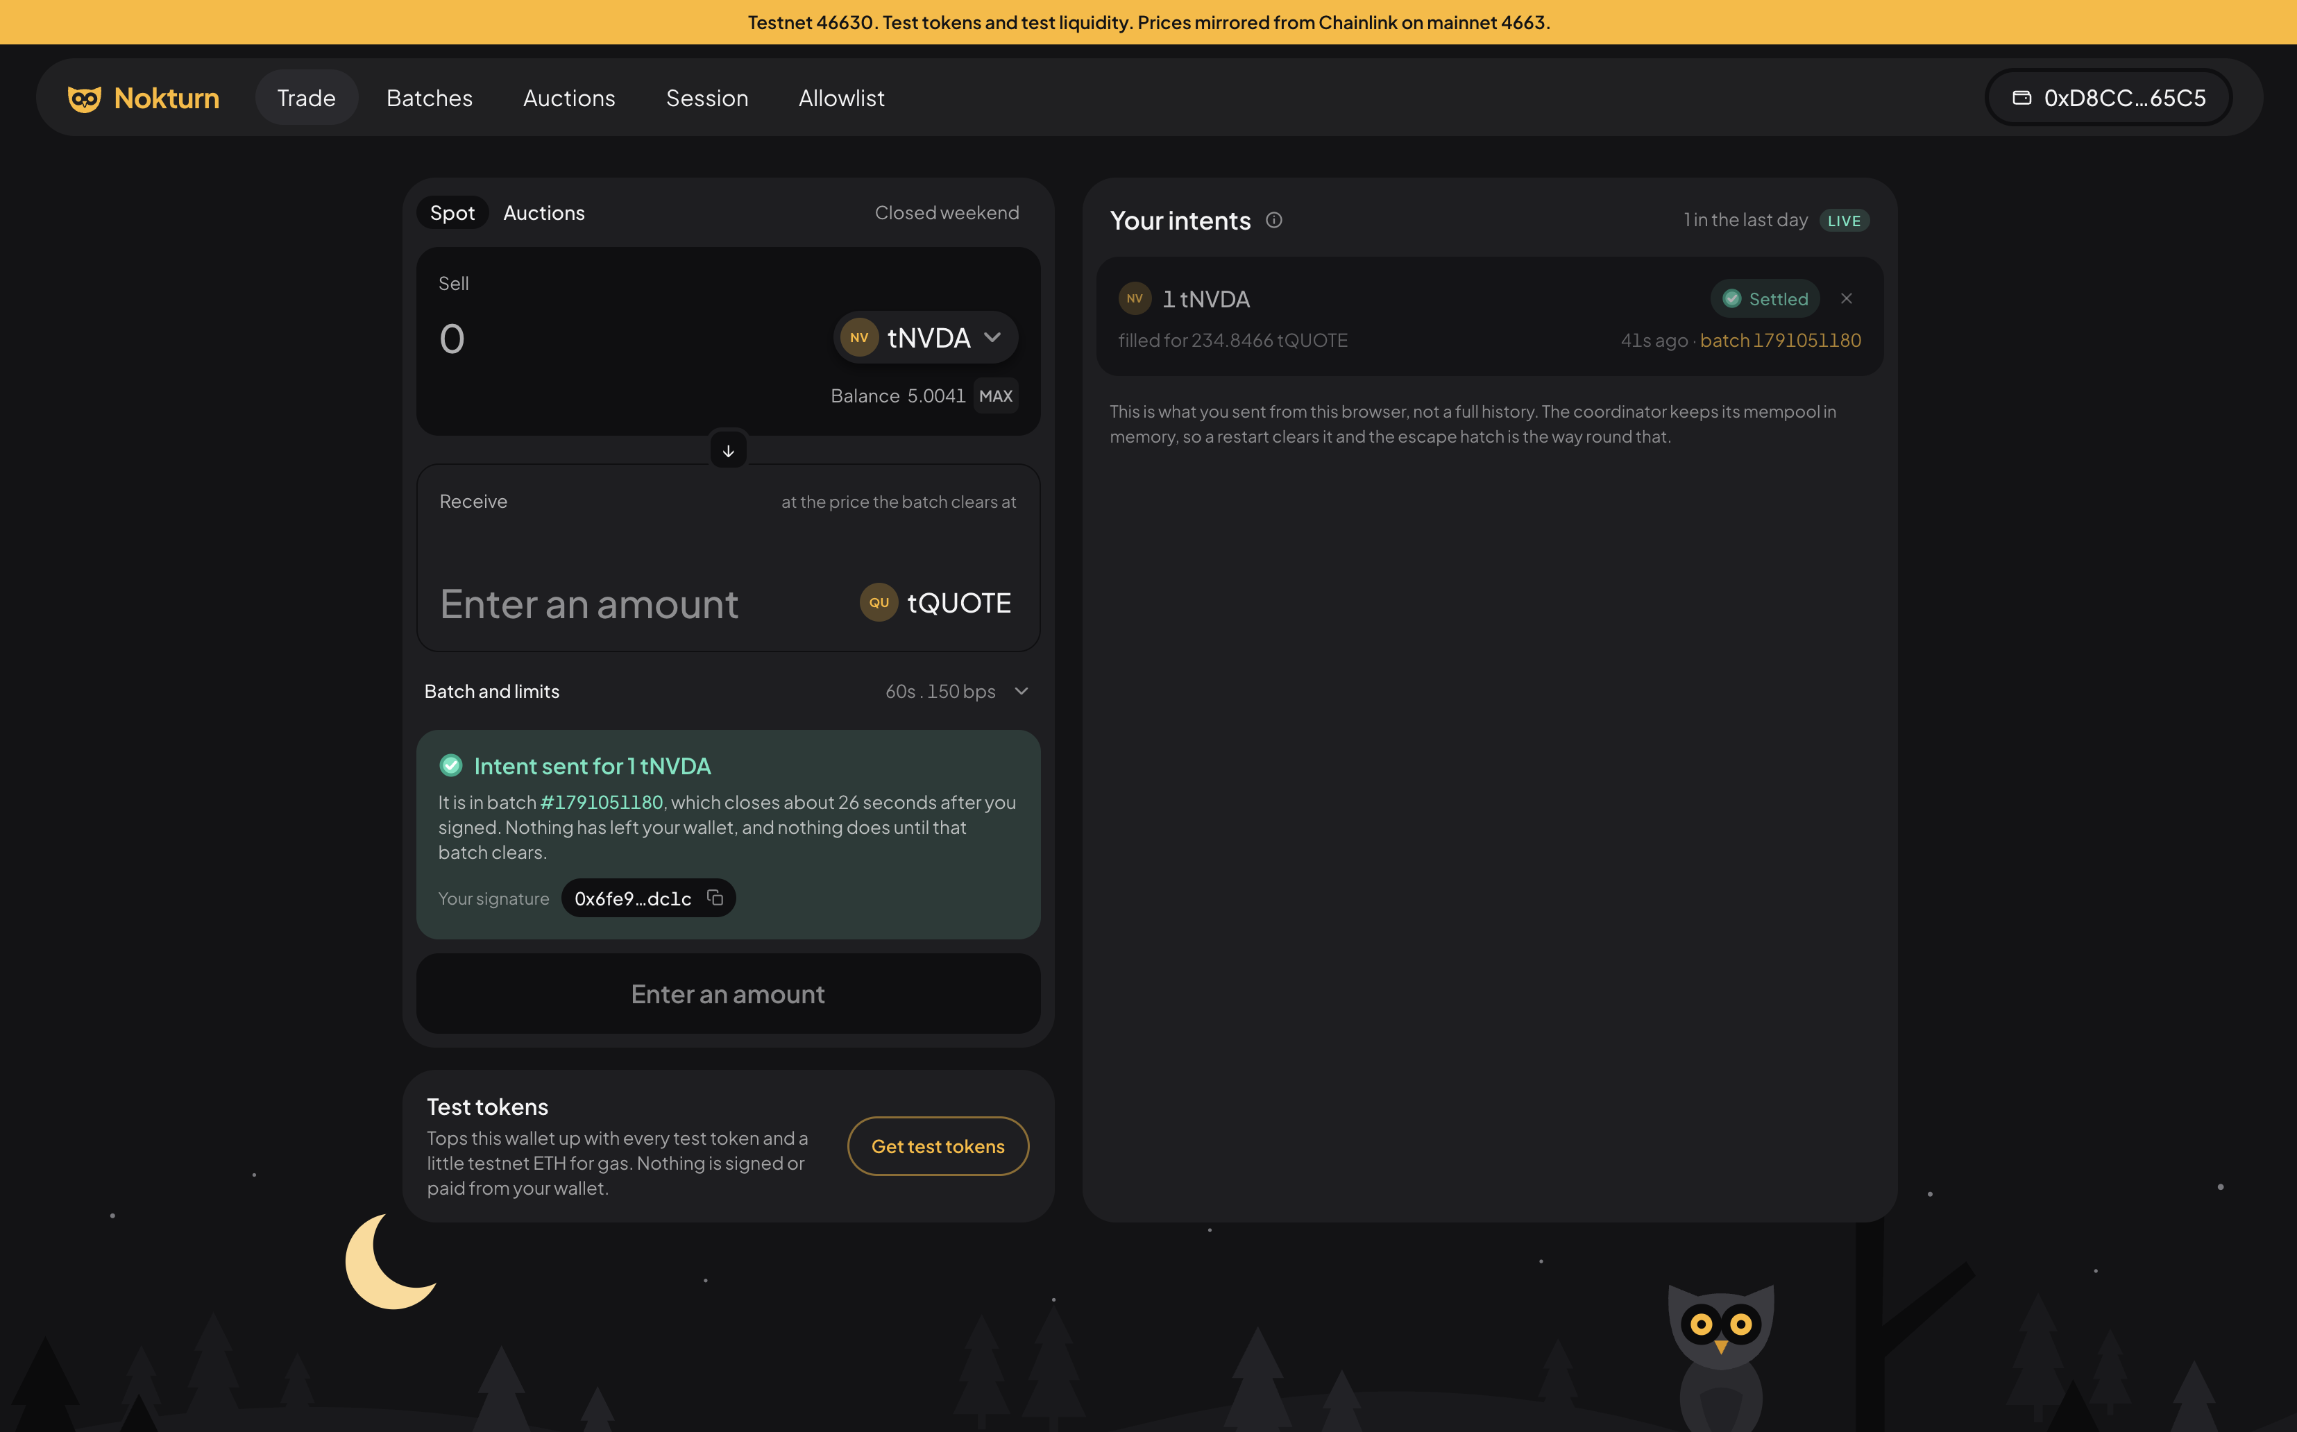Image resolution: width=2297 pixels, height=1432 pixels.
Task: Open batch link #1791051180 in notice
Action: point(602,802)
